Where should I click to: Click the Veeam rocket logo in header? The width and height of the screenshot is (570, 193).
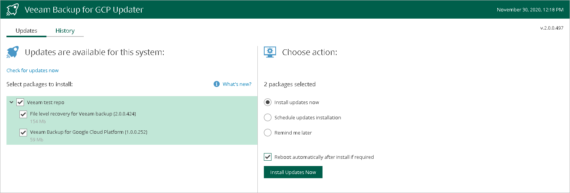point(13,9)
